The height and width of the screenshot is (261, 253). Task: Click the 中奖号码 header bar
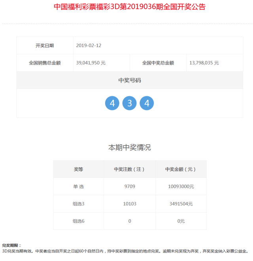tap(130, 80)
